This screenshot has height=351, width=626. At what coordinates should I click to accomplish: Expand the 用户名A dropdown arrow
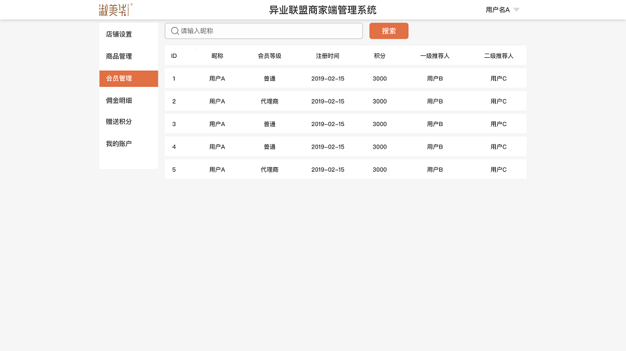(516, 10)
